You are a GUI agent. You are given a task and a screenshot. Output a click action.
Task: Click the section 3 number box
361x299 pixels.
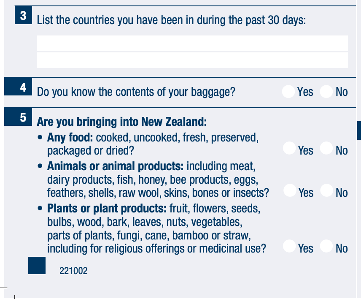point(23,15)
